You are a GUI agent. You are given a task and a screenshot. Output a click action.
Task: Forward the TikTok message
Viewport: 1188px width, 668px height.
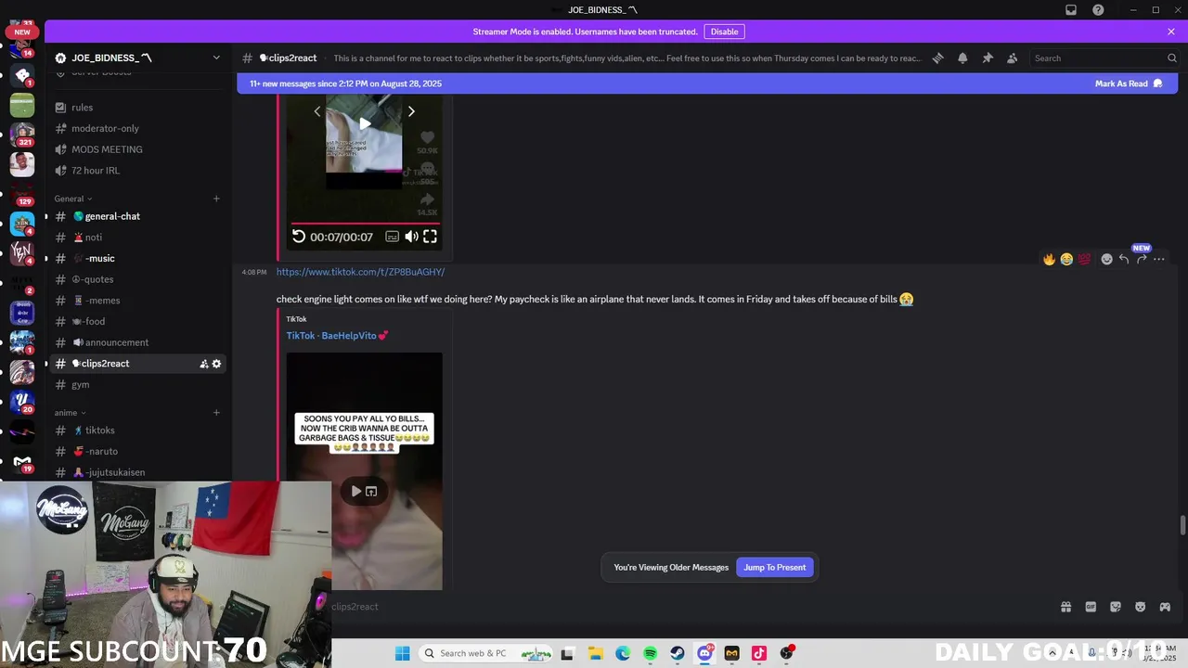coord(1142,259)
